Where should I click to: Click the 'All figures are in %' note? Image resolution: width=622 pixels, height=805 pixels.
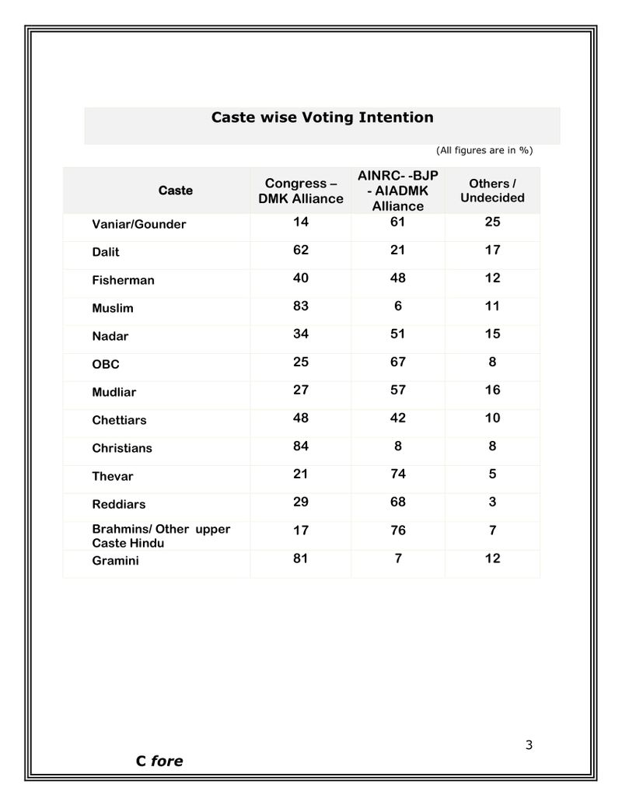click(484, 150)
